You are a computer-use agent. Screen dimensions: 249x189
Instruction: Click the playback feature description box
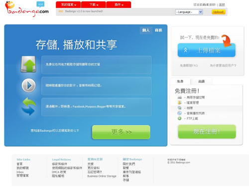coord(96,86)
